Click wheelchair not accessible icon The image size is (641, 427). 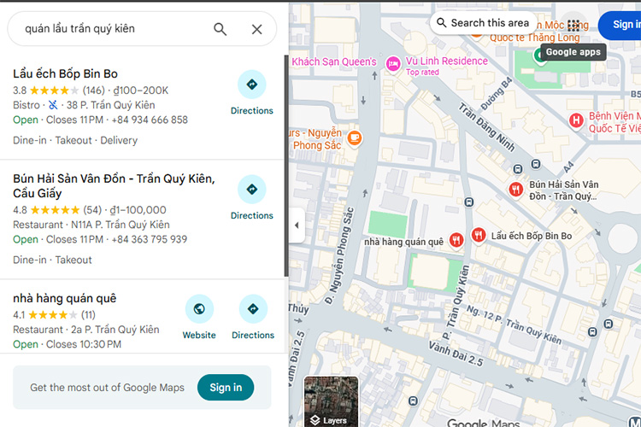tap(53, 105)
